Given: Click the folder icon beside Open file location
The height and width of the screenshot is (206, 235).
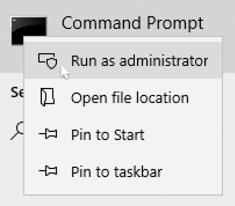Looking at the screenshot, I should 48,98.
